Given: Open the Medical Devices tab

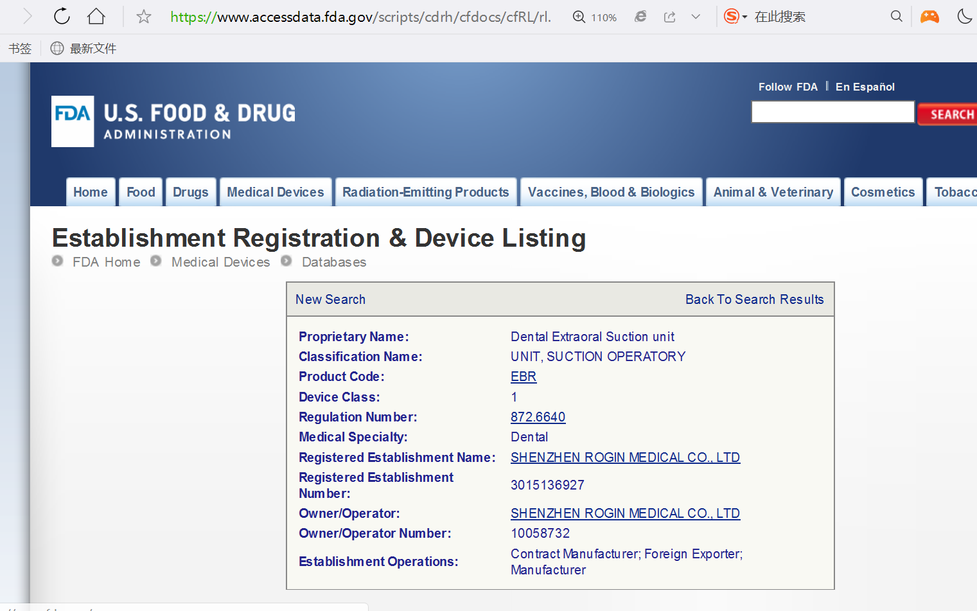Looking at the screenshot, I should 276,192.
